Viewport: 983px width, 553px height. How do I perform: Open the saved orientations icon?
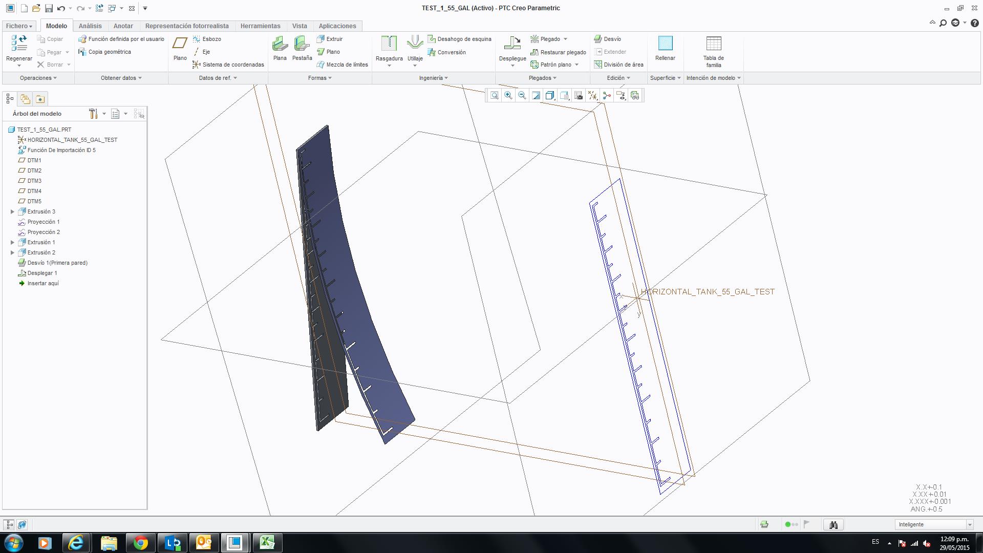click(x=564, y=95)
